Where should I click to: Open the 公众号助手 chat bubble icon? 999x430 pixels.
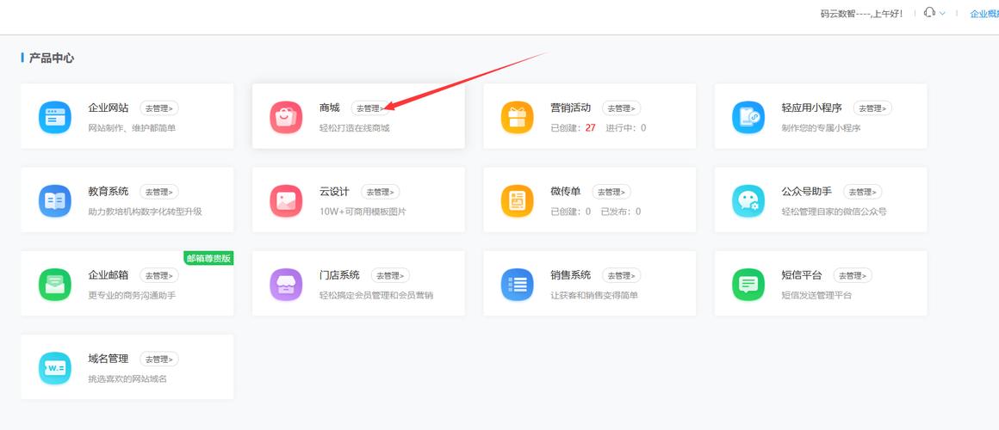(x=748, y=201)
